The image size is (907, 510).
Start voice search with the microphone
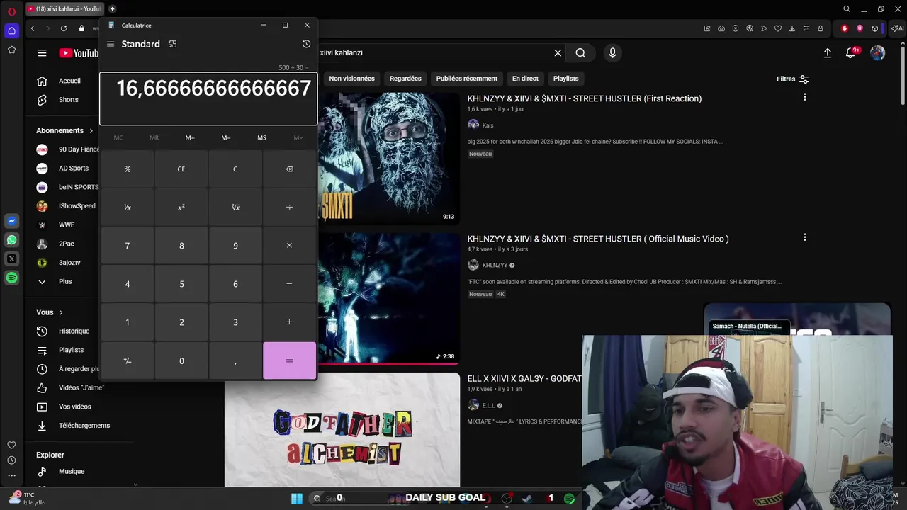[613, 53]
